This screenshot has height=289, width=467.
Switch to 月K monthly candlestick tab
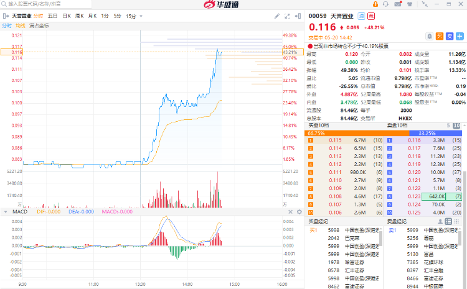(x=92, y=16)
